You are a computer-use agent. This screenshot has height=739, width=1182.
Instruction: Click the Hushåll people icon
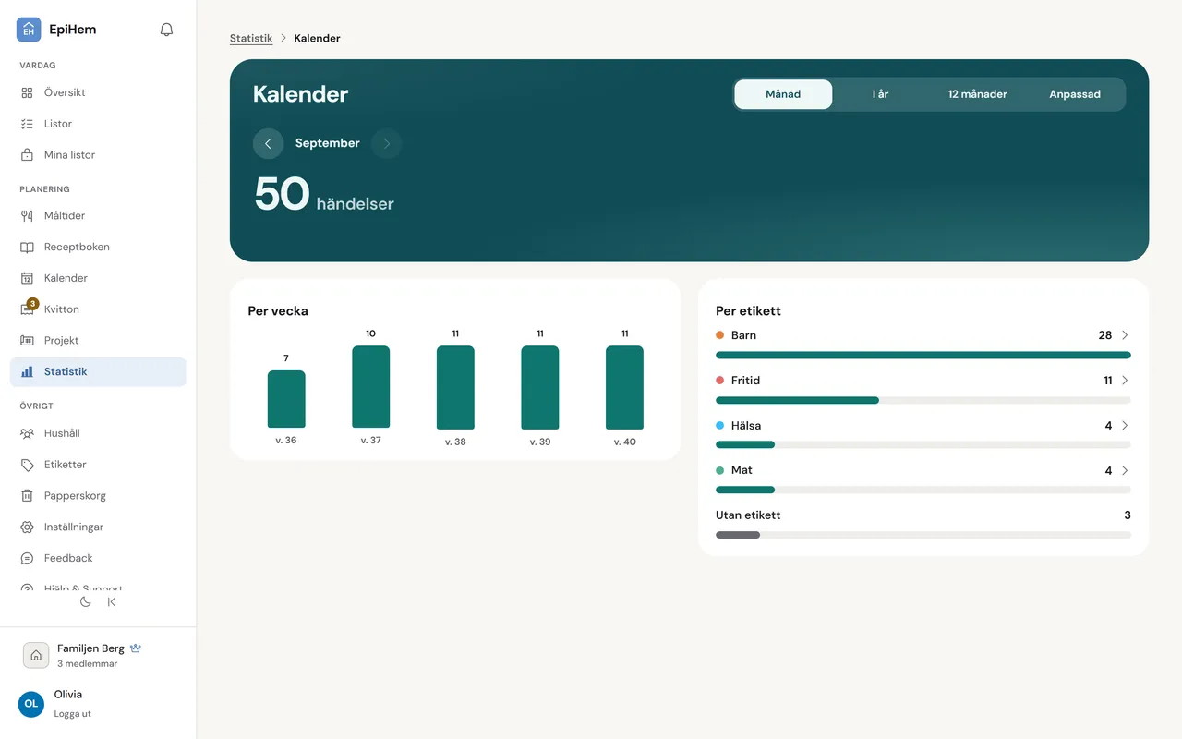[x=28, y=433]
